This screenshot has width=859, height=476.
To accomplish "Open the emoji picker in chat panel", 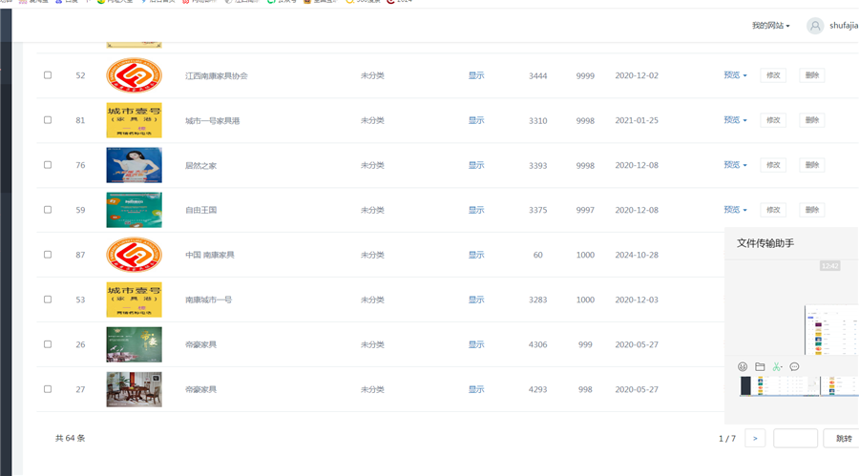I will 743,367.
